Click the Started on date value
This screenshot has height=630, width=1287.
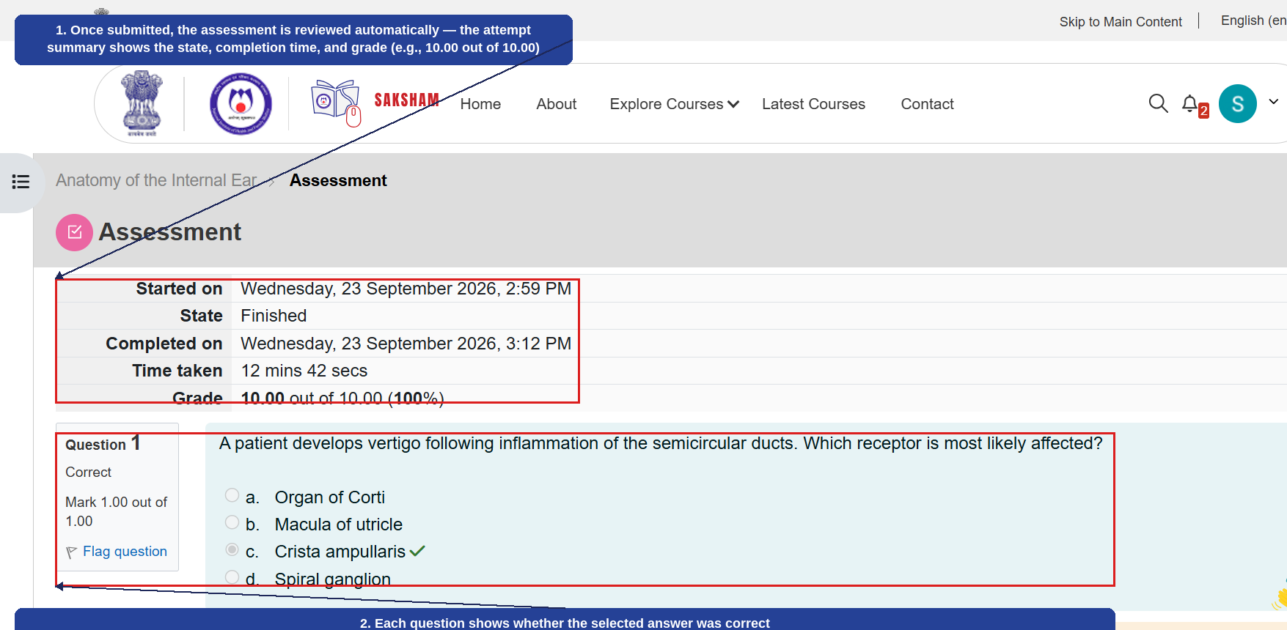[406, 289]
